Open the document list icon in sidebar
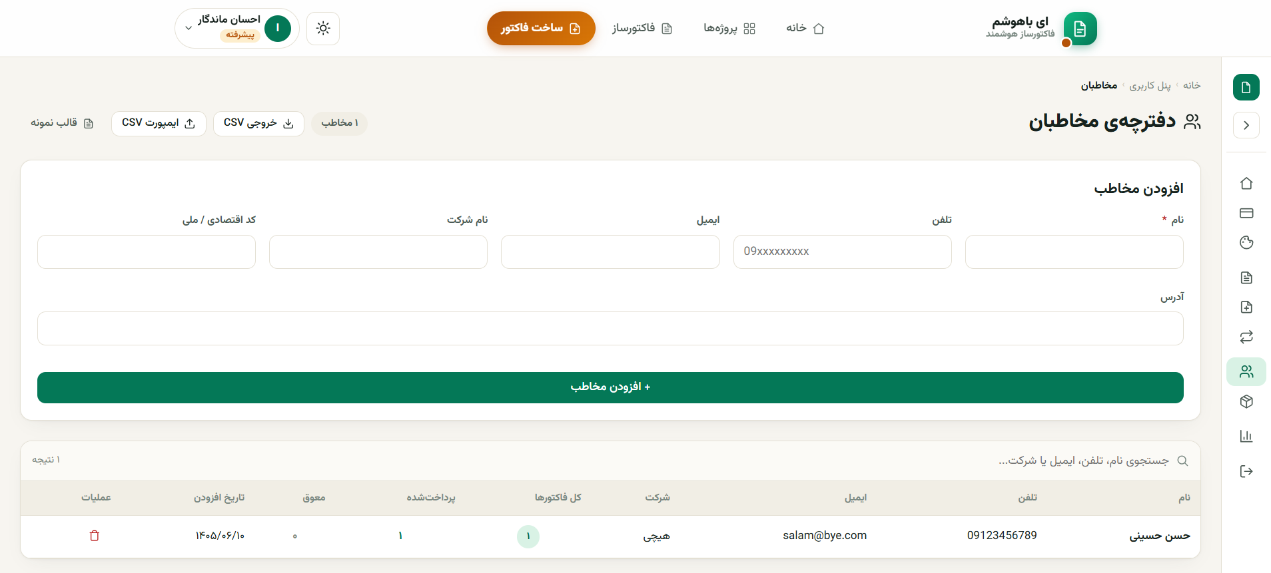Screen dimensions: 1271x573 pyautogui.click(x=1246, y=278)
